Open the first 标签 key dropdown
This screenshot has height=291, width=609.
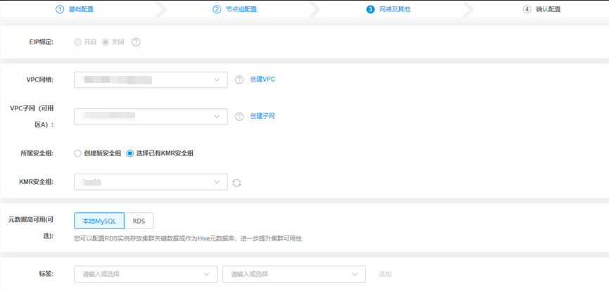pyautogui.click(x=145, y=274)
